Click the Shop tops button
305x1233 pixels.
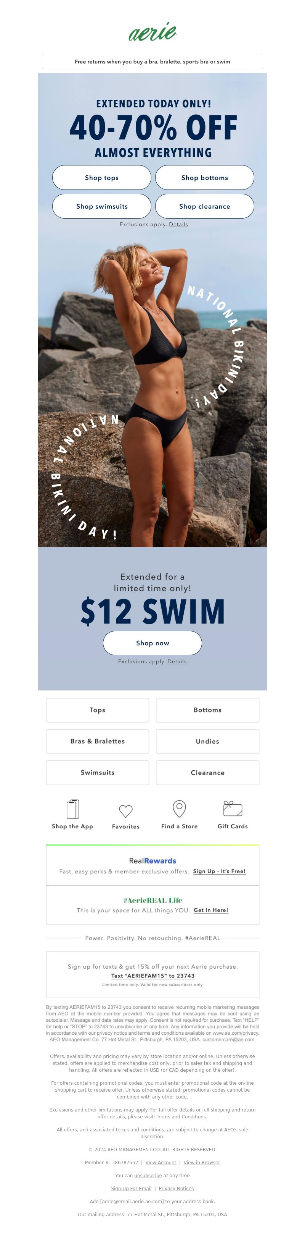(x=102, y=178)
